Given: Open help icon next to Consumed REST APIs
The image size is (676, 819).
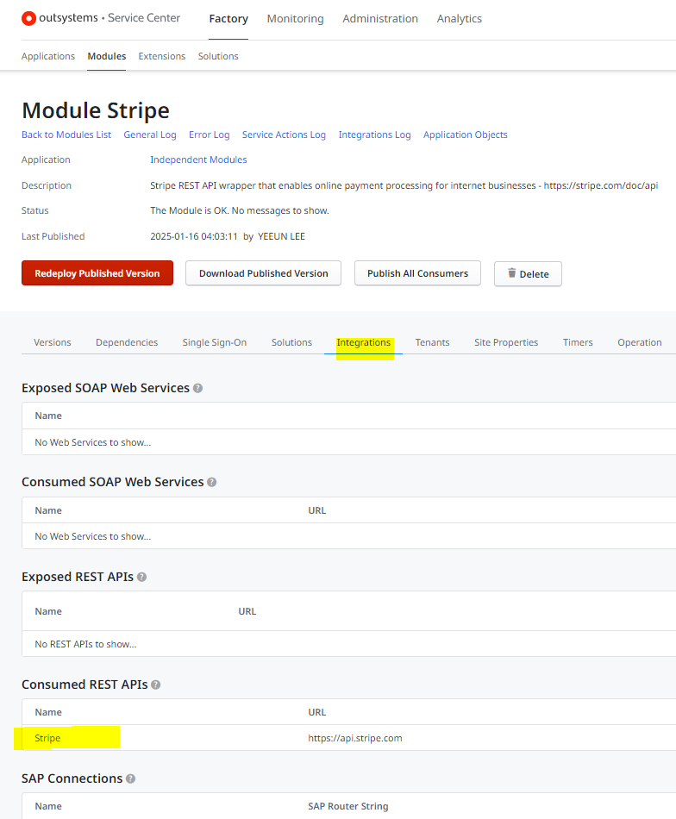Looking at the screenshot, I should click(x=156, y=685).
